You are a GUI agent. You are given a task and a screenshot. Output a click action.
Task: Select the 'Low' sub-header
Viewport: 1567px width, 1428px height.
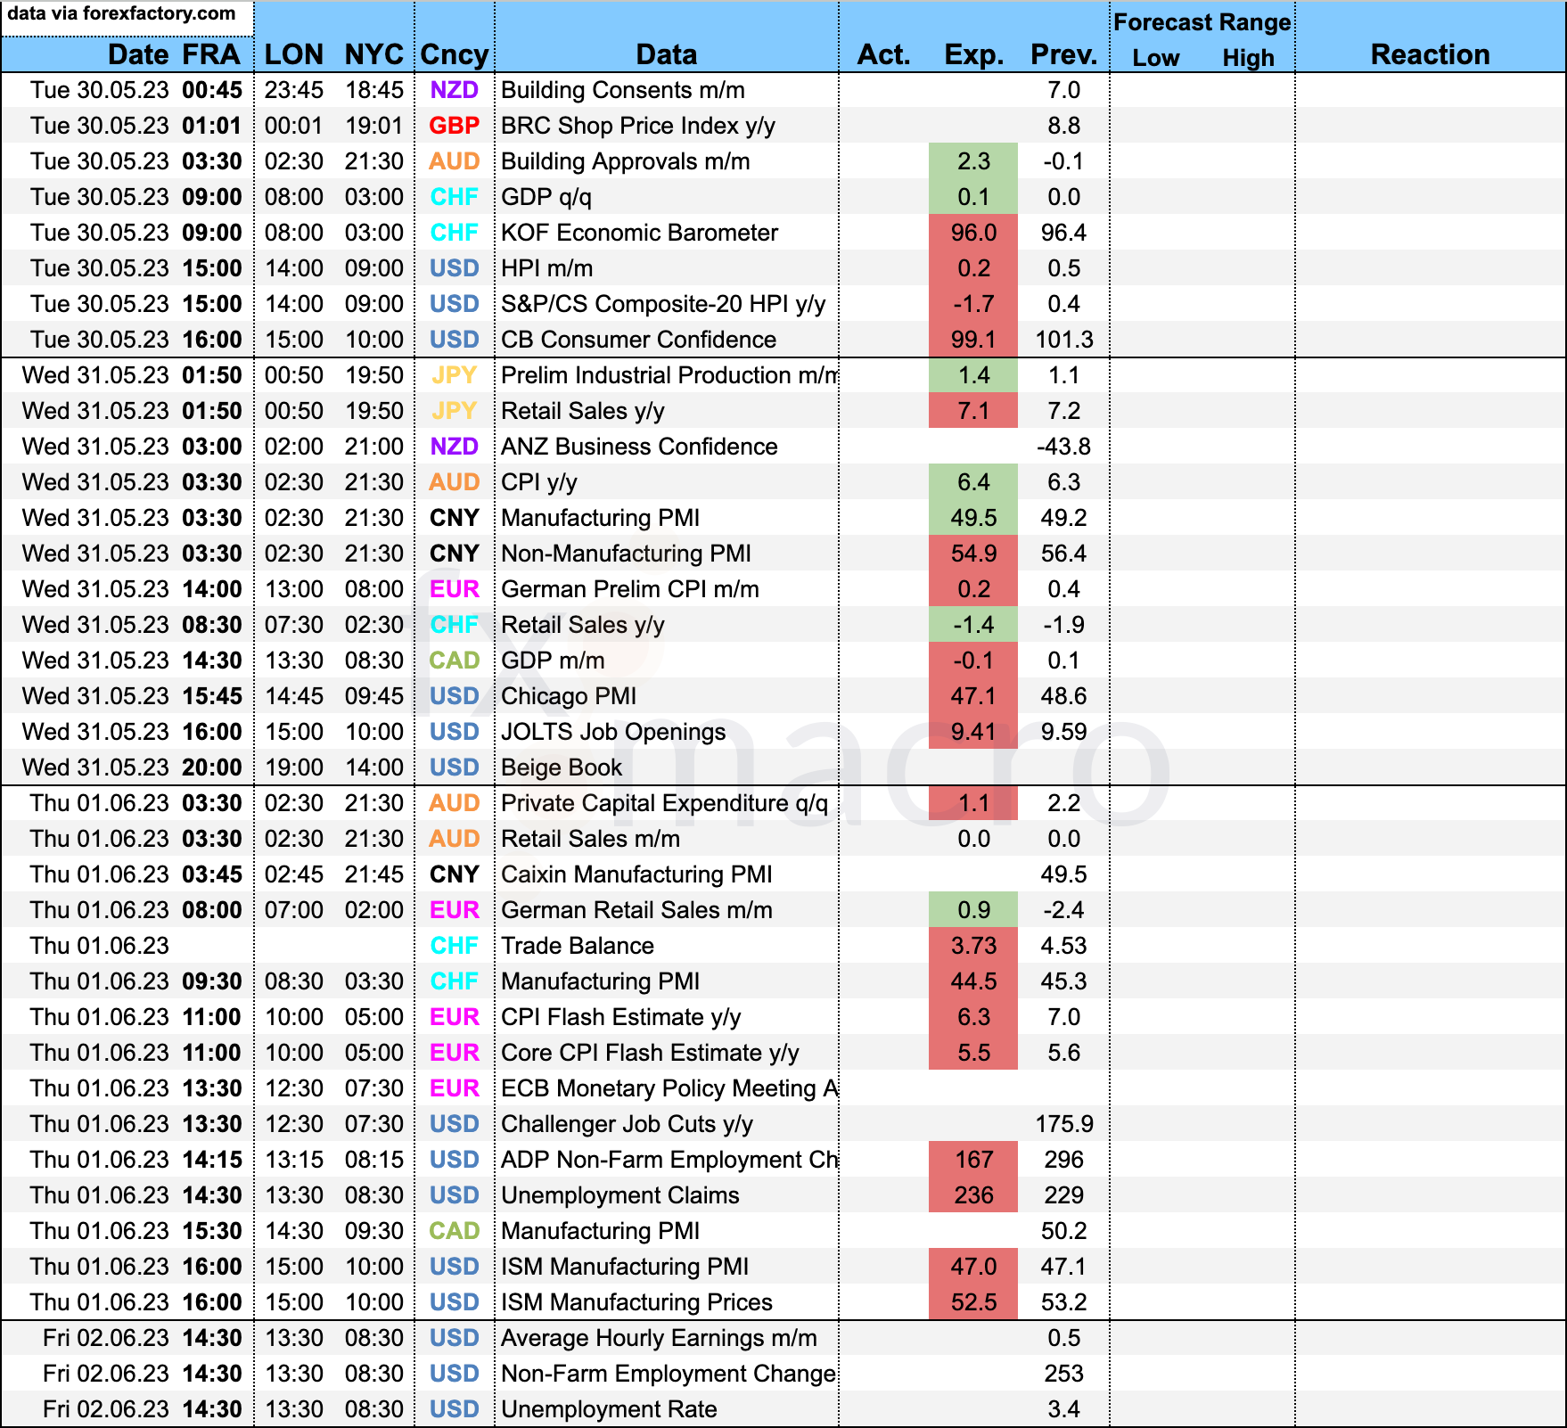1156,58
